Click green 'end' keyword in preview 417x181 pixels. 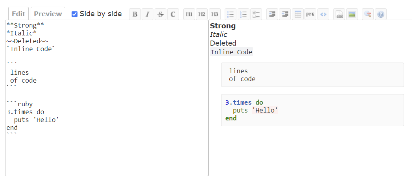pyautogui.click(x=231, y=118)
